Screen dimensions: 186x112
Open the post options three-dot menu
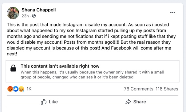coord(172,12)
